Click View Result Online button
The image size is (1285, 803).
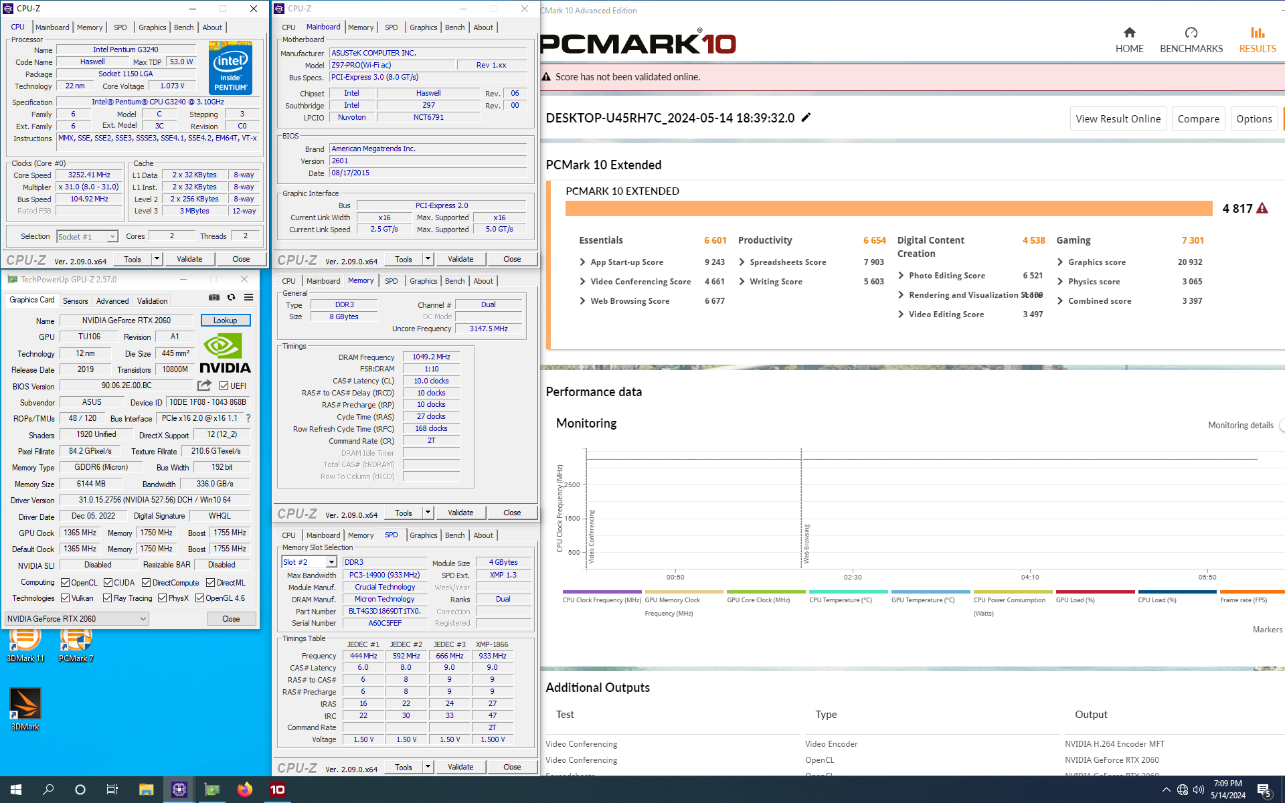[1118, 118]
